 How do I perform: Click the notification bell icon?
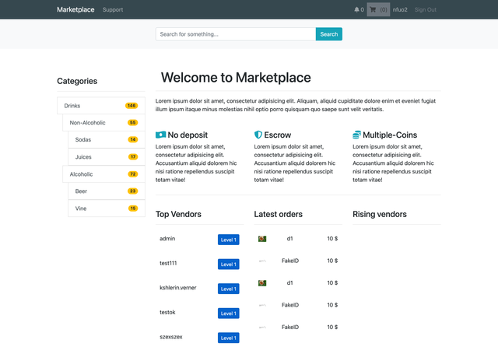click(357, 10)
